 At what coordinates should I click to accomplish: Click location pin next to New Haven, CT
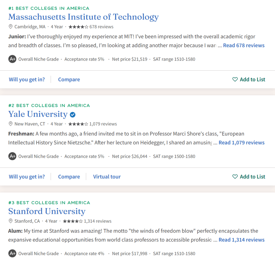point(10,124)
